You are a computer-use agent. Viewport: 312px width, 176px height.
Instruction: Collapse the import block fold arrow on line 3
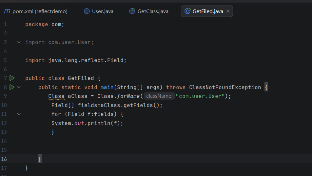pos(19,42)
